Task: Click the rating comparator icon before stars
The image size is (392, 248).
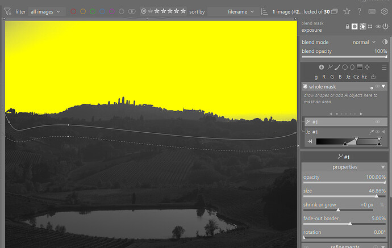Action: pyautogui.click(x=150, y=11)
